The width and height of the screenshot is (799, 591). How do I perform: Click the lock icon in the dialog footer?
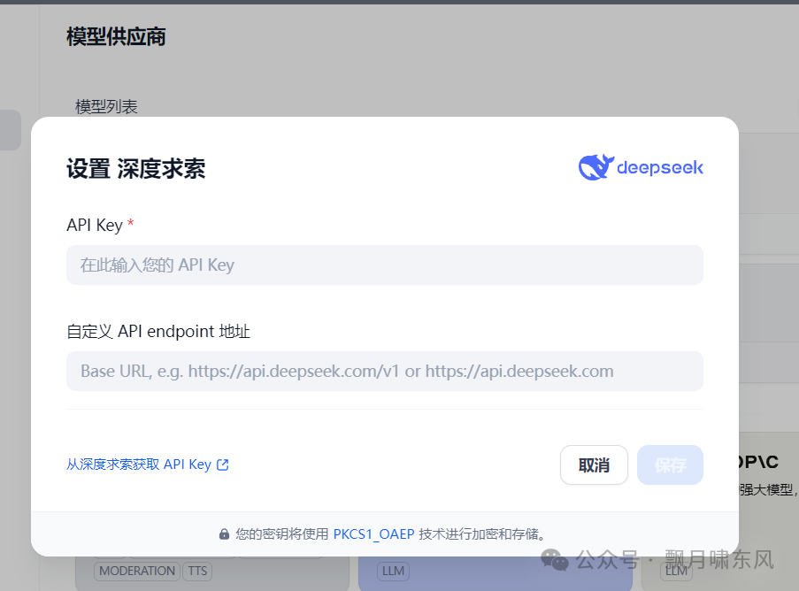coord(224,534)
